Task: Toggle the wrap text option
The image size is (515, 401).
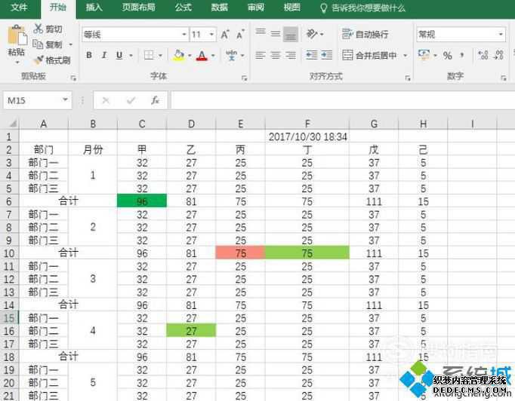Action: coord(365,34)
